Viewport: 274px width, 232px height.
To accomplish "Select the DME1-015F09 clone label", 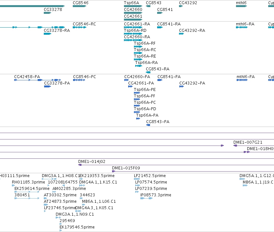I will click(126, 168).
